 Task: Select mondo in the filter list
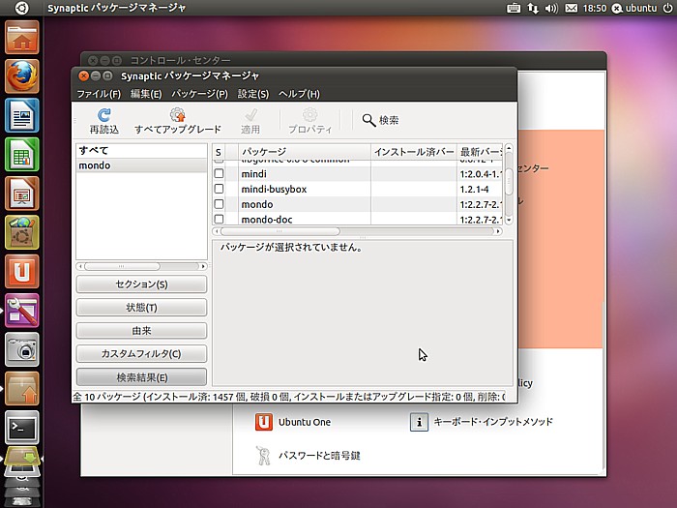click(95, 165)
